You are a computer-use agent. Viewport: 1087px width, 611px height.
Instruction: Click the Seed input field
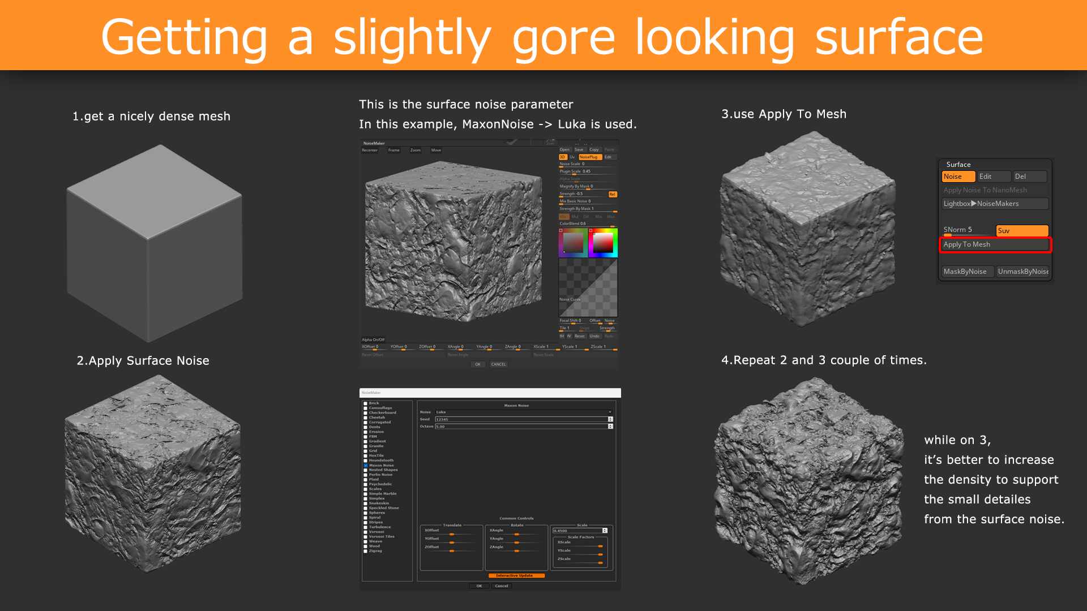click(521, 419)
